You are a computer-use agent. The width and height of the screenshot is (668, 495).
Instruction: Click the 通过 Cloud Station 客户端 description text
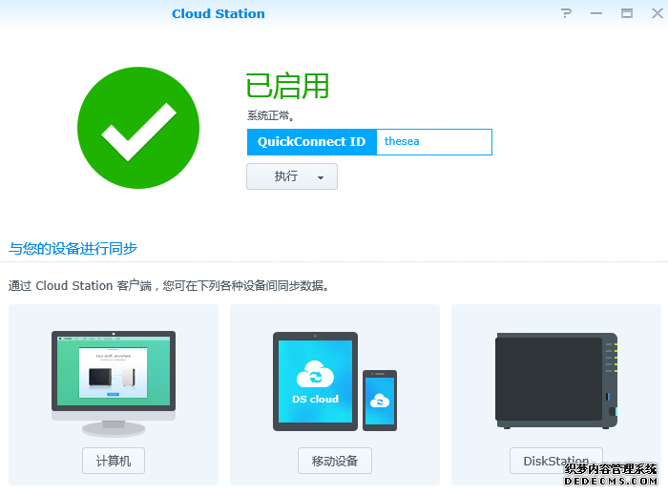coord(169,285)
